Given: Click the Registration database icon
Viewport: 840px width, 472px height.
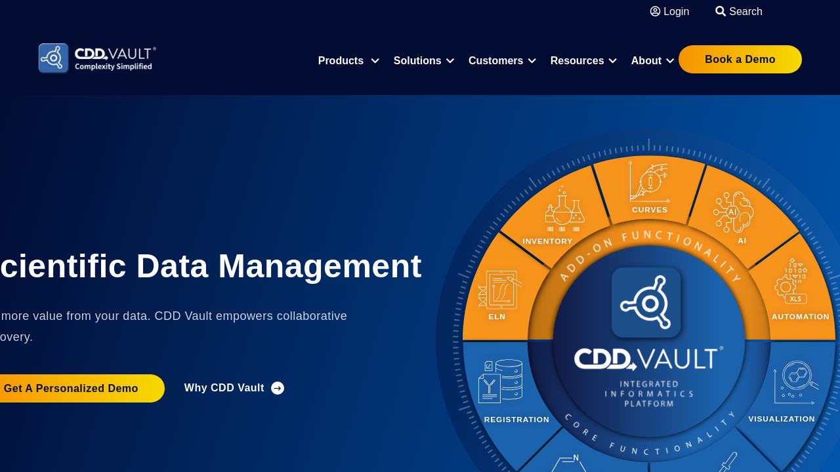Looking at the screenshot, I should click(501, 382).
